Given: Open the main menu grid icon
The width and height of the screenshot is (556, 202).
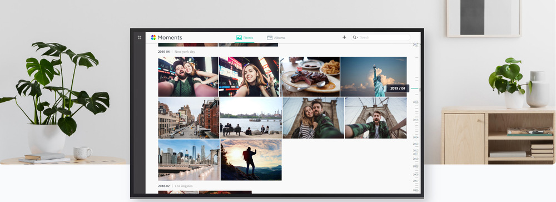Looking at the screenshot, I should pos(140,37).
